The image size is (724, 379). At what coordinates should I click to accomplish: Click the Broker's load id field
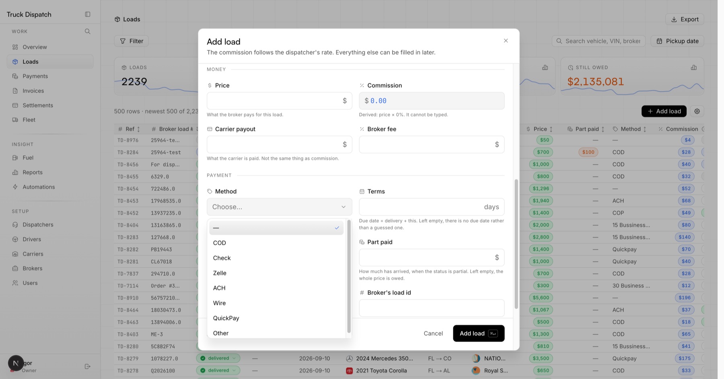tap(432, 308)
